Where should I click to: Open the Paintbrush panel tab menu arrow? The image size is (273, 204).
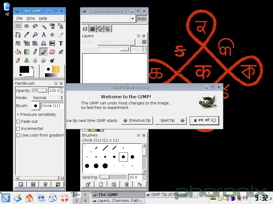click(x=56, y=83)
